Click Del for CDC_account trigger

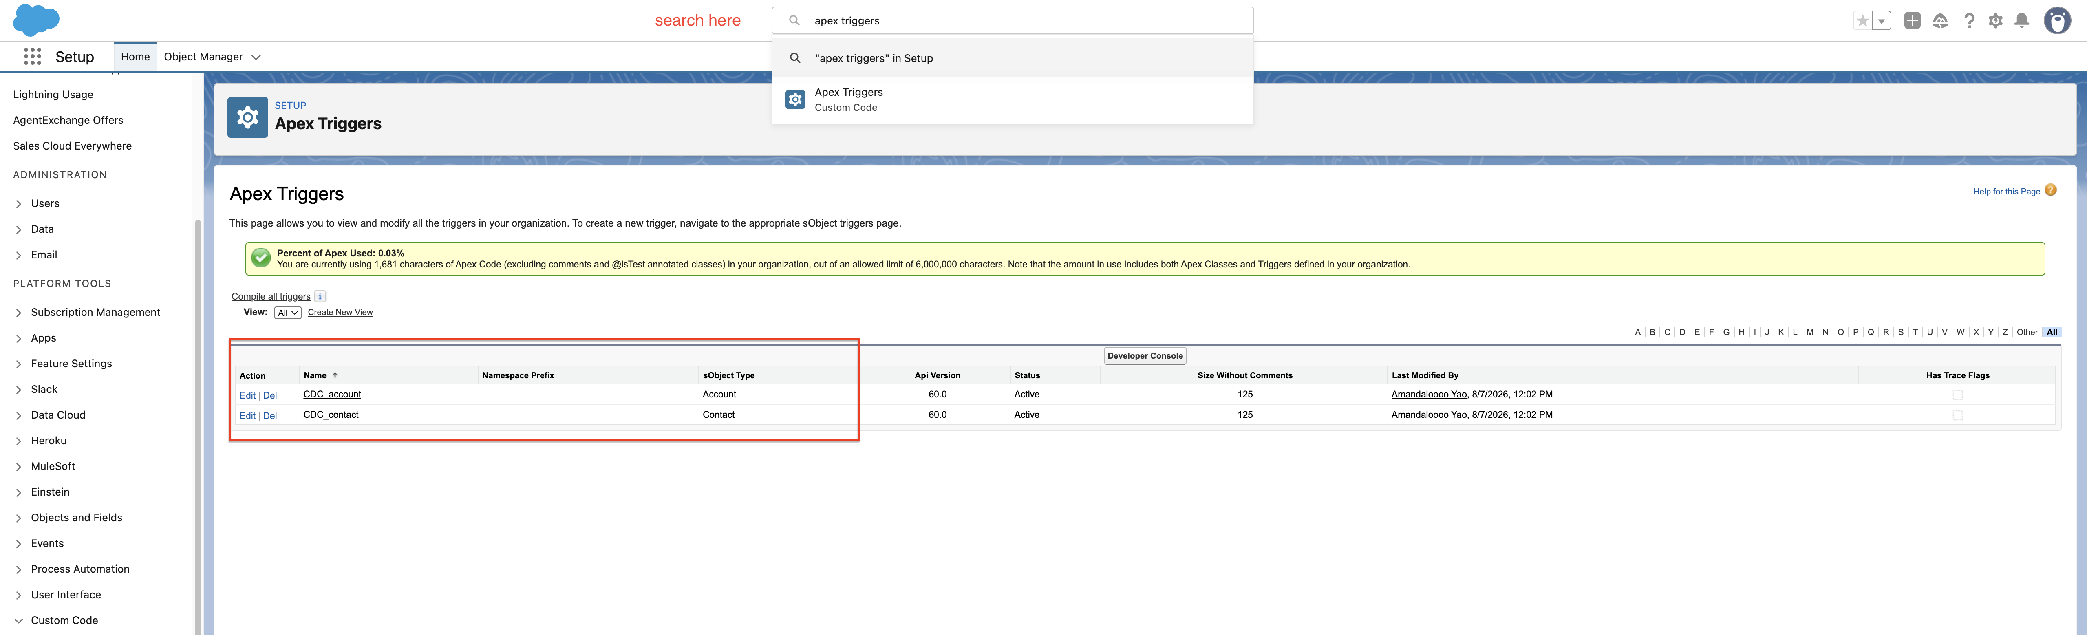(270, 395)
